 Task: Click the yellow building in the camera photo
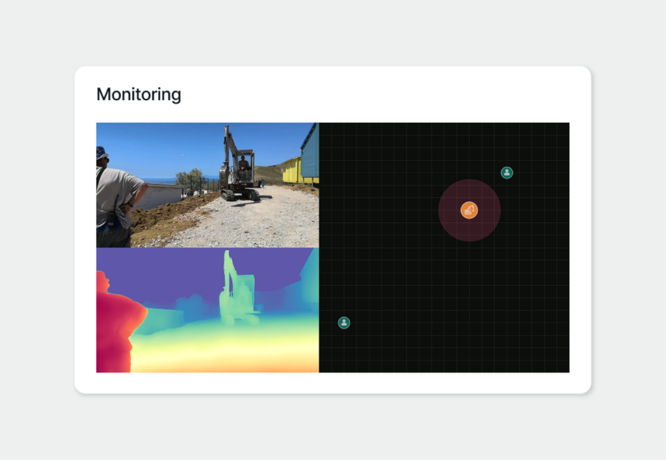point(291,170)
